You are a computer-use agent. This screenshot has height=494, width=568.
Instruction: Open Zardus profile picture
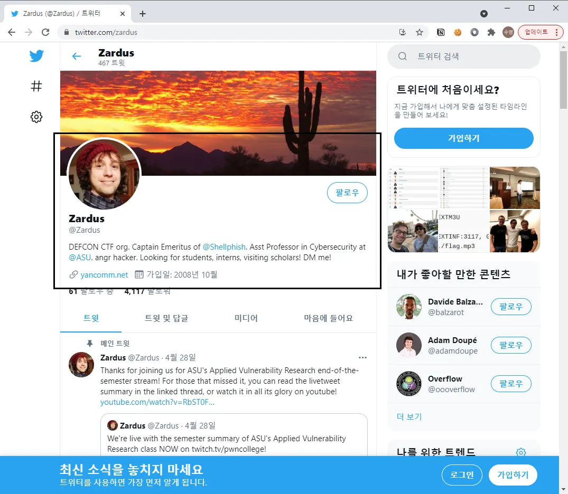coord(104,174)
